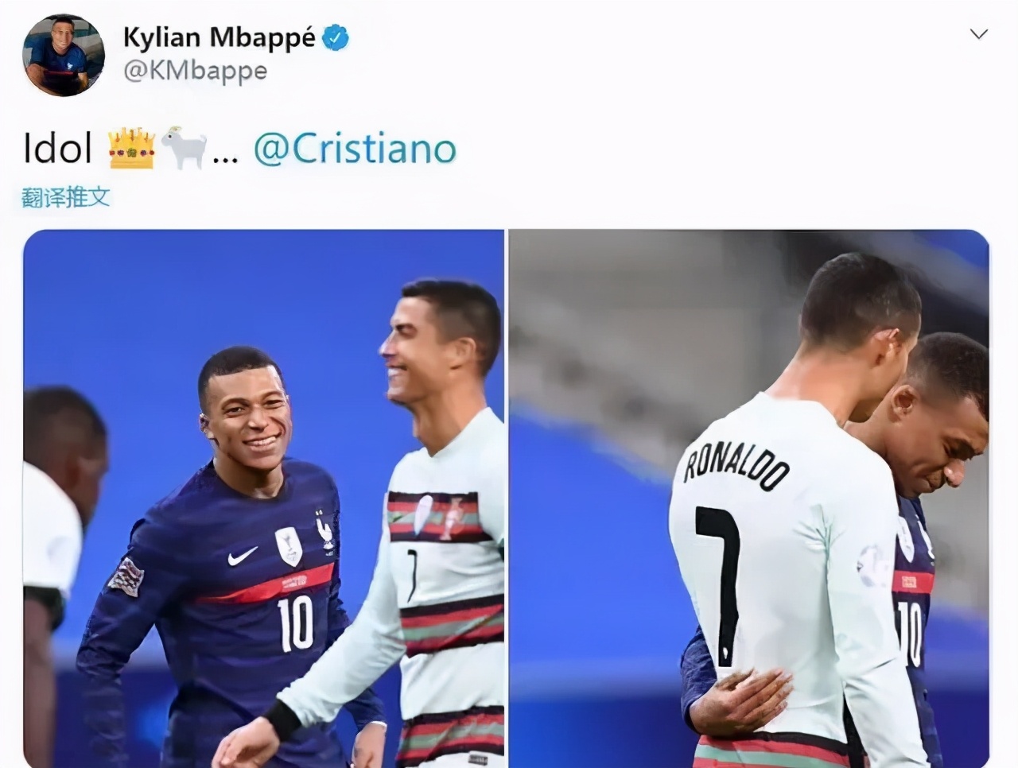Click the sleeve patch on Mbappé's arm

pos(126,576)
